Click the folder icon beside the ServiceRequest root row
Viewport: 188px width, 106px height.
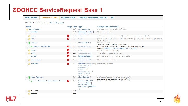[x=27, y=29]
